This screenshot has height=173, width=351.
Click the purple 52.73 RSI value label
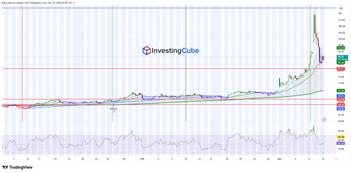point(341,144)
